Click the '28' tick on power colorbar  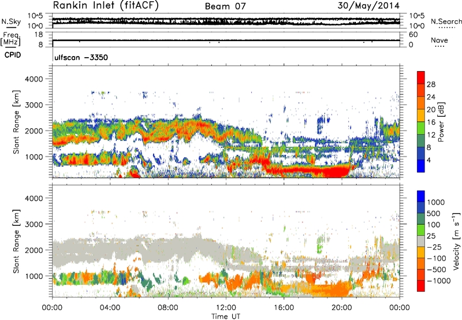pos(431,84)
